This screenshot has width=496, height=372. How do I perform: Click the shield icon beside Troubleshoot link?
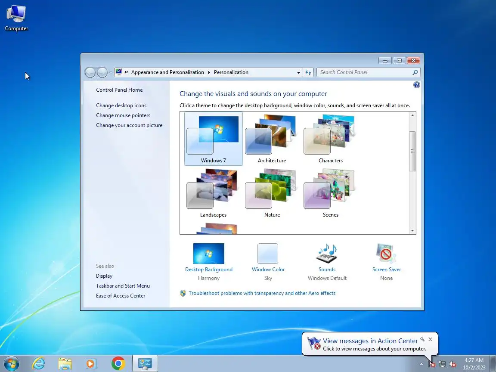tap(183, 293)
